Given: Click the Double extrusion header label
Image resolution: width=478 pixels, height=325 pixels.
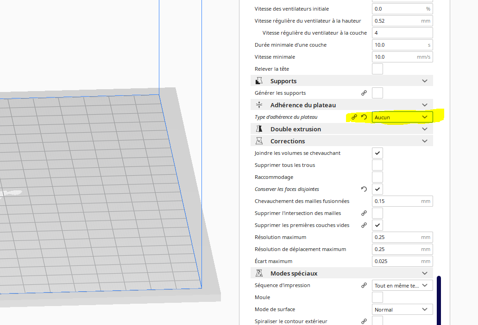Looking at the screenshot, I should [296, 129].
